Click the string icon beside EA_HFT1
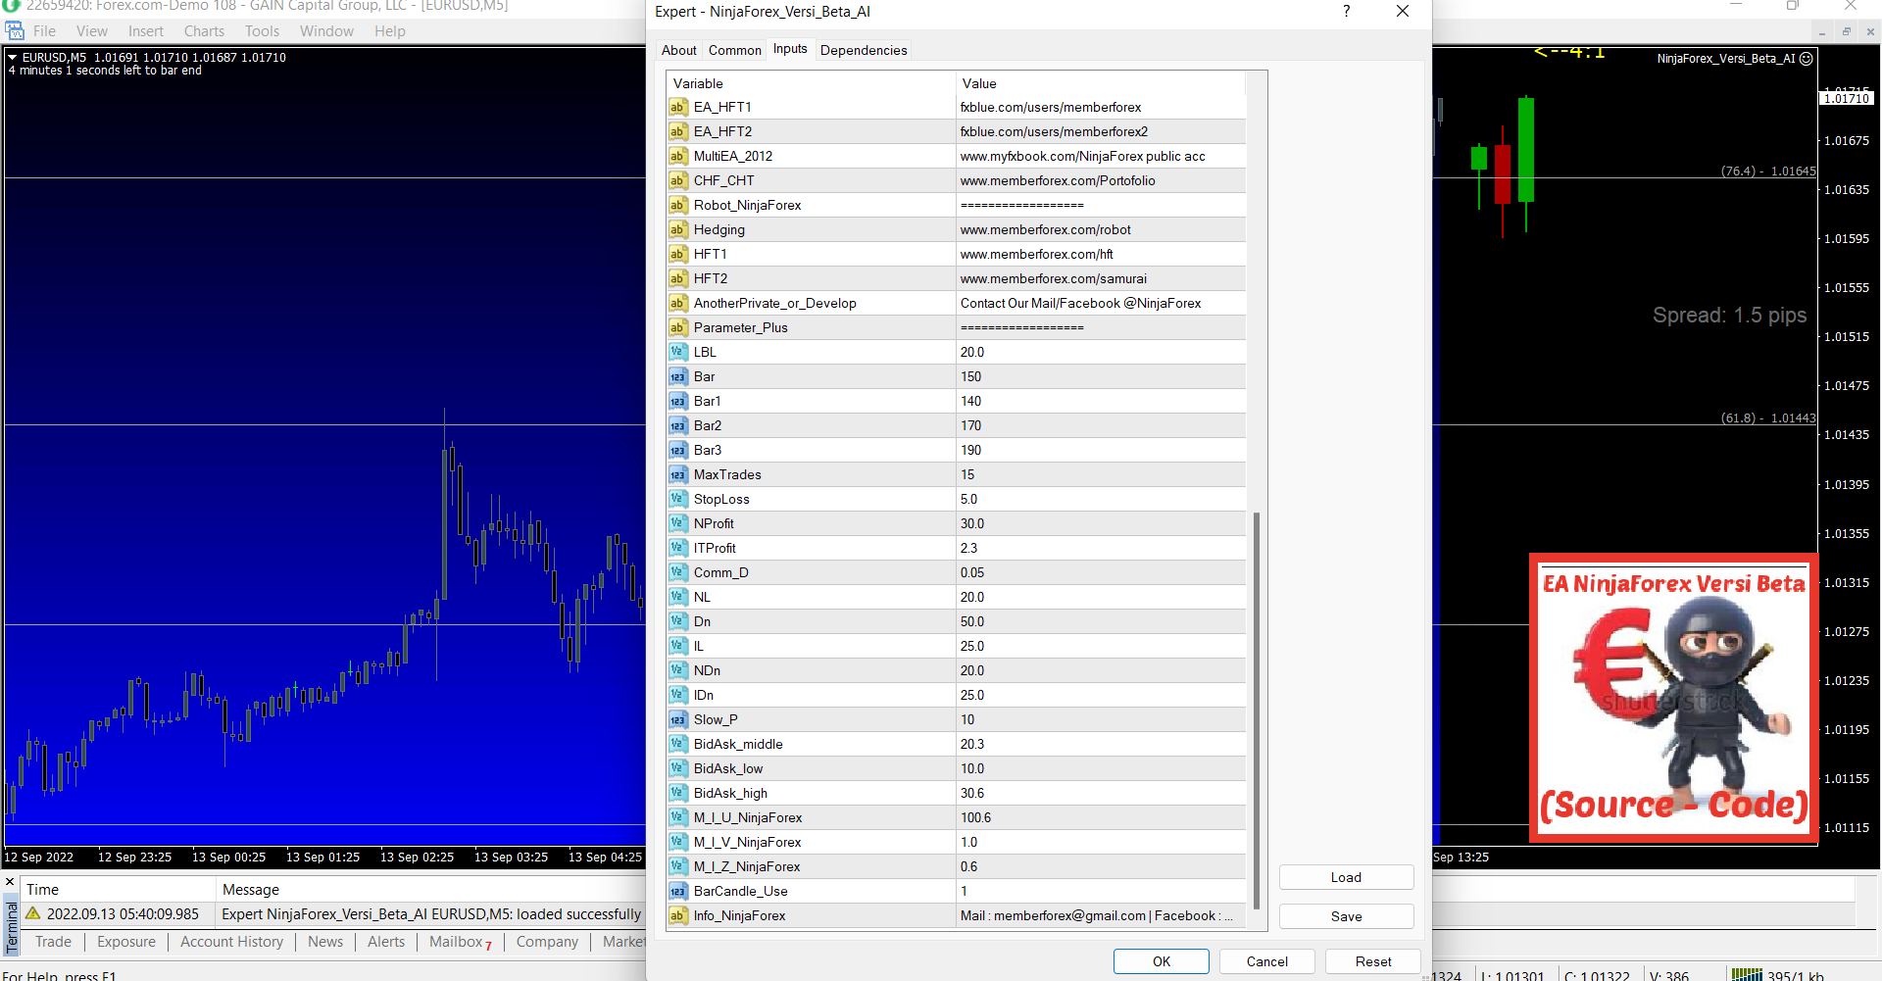Image resolution: width=1882 pixels, height=981 pixels. coord(677,107)
